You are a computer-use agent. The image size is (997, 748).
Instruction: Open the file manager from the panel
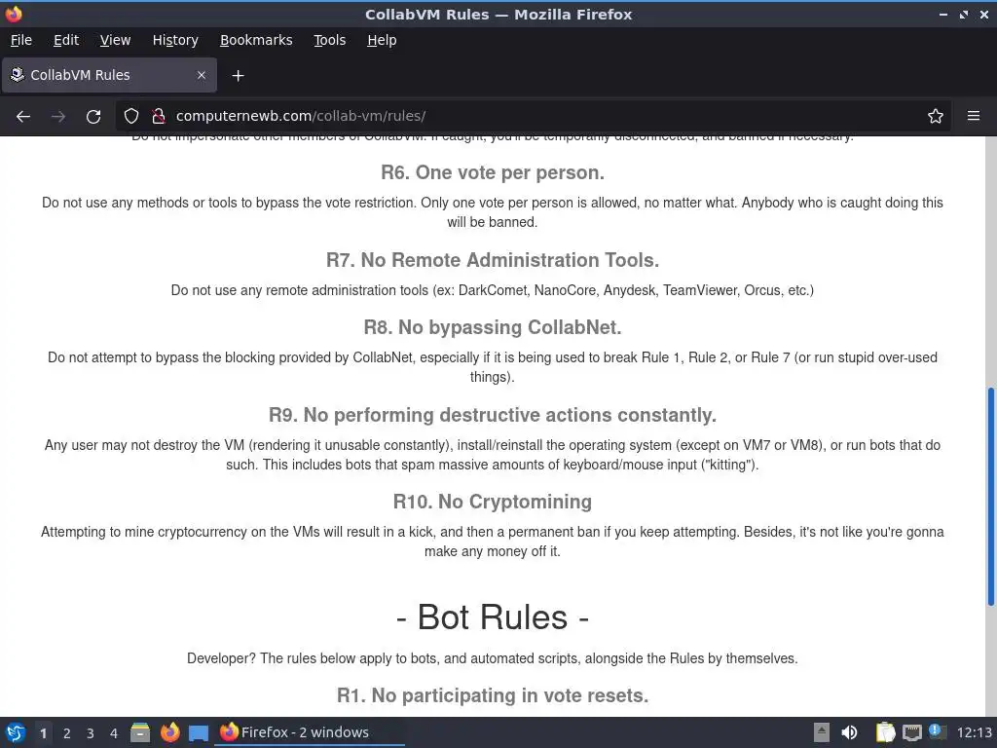tap(140, 732)
